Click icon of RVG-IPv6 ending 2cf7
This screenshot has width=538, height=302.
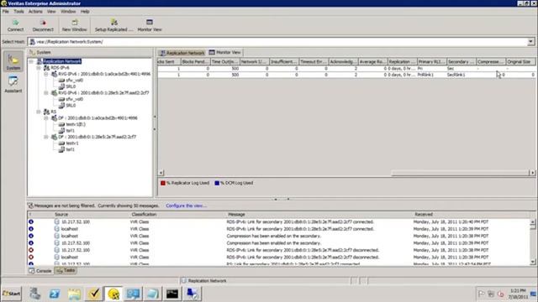click(54, 93)
